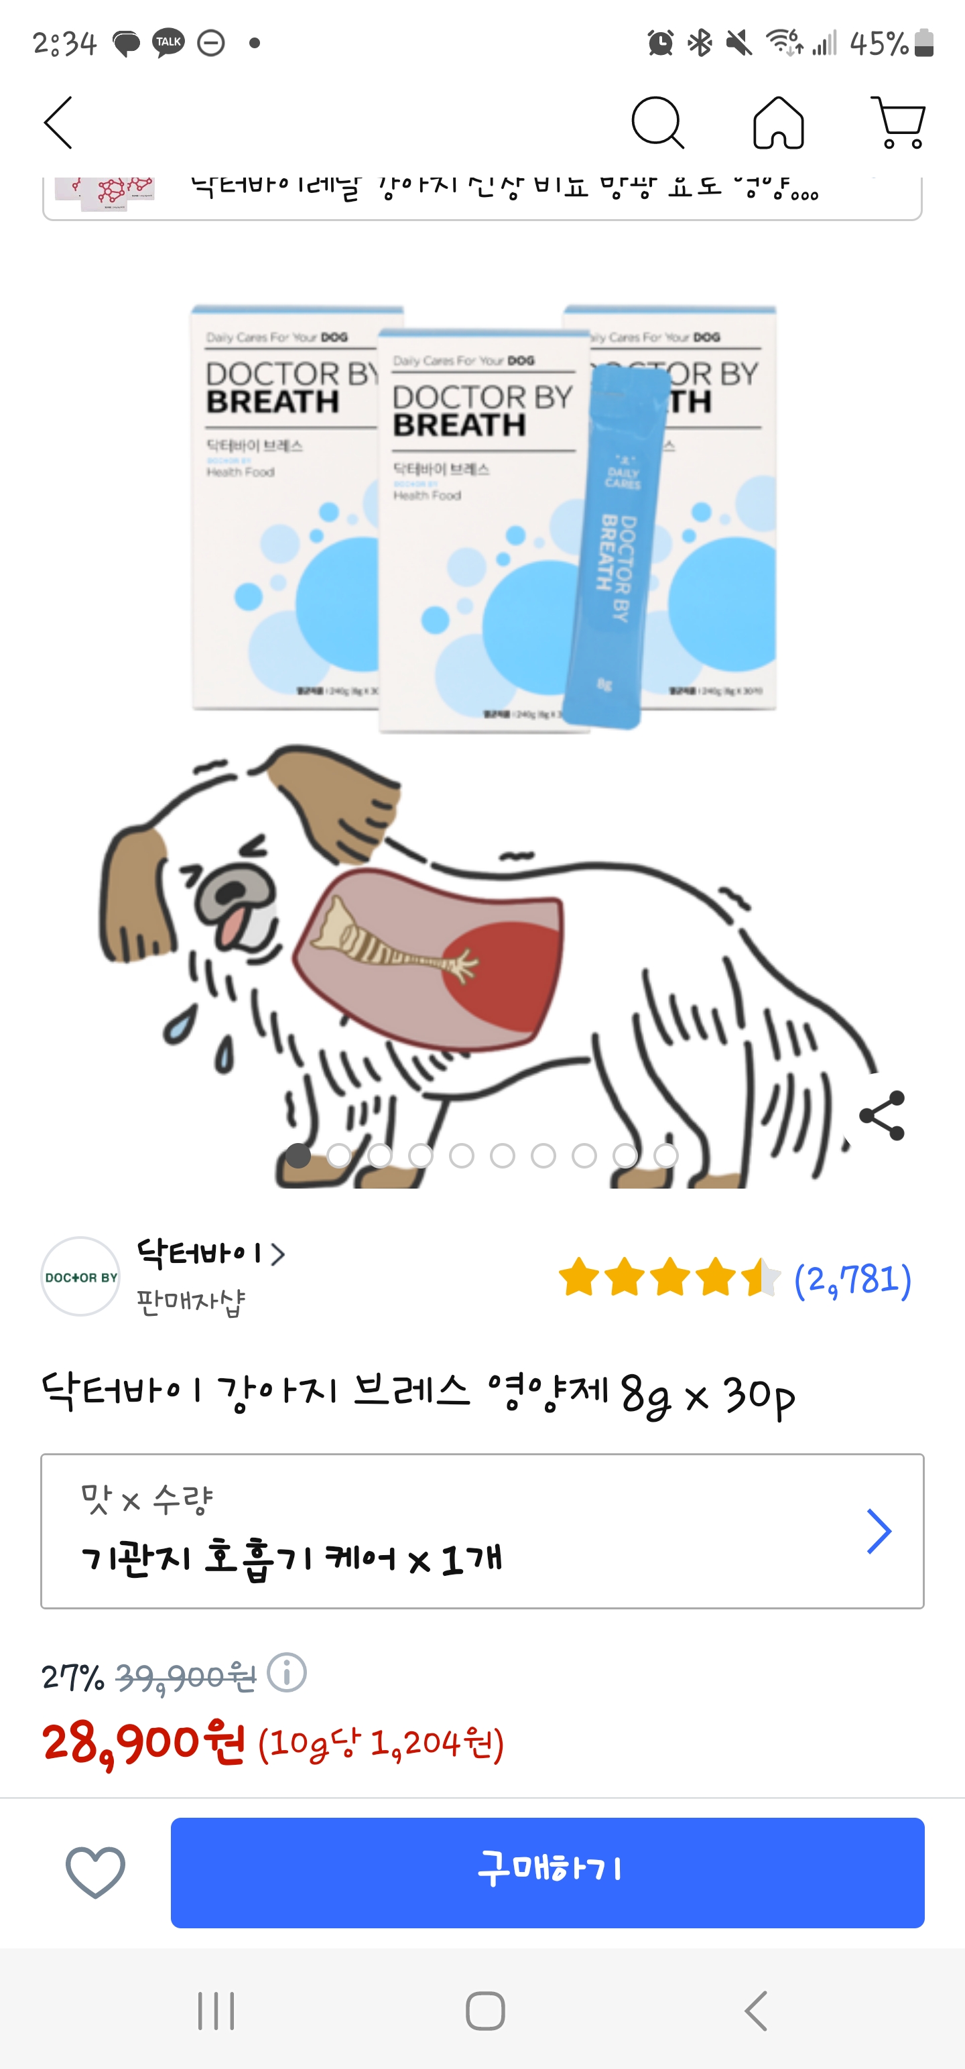Select the fifth image carousel dot
The width and height of the screenshot is (965, 2069).
click(x=461, y=1156)
